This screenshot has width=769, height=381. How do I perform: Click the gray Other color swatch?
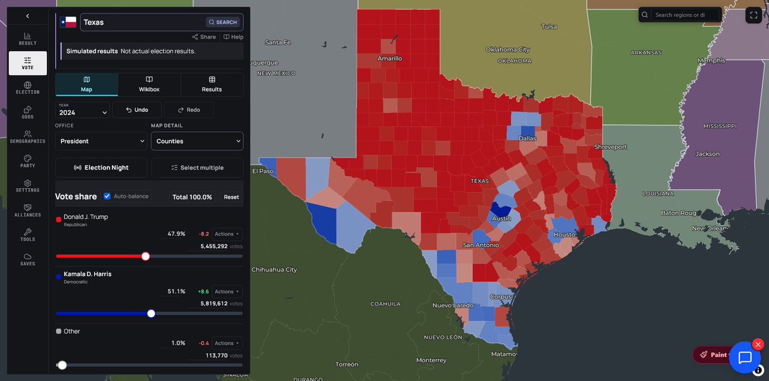pyautogui.click(x=59, y=331)
